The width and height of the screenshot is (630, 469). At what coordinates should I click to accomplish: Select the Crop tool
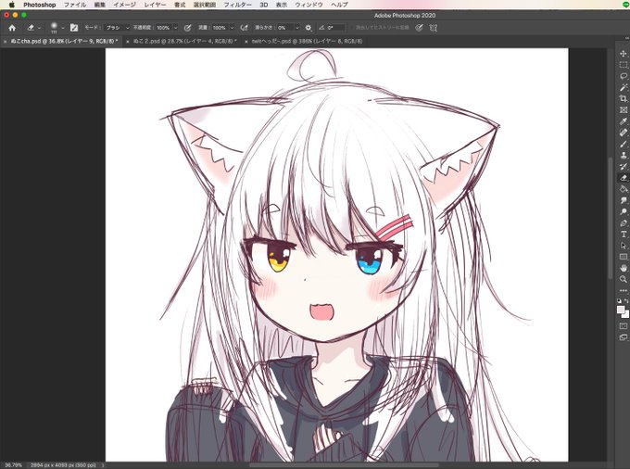coord(624,98)
